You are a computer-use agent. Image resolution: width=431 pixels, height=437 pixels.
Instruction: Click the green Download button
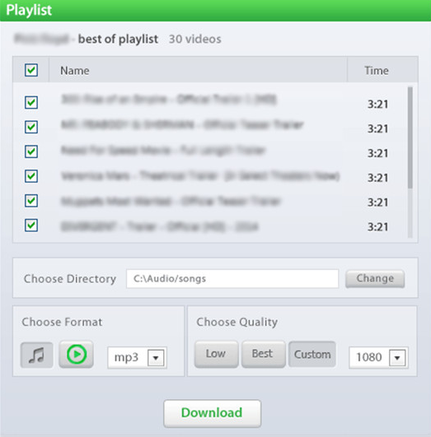coord(212,413)
